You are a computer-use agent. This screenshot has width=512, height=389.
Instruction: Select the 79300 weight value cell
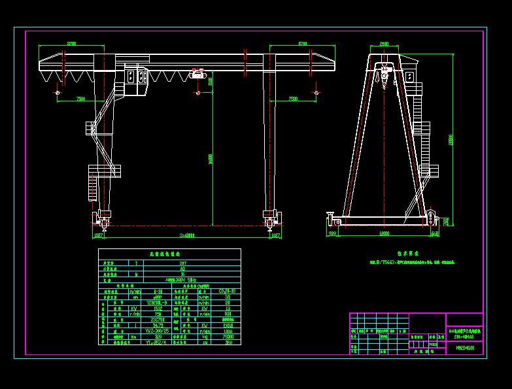228,337
